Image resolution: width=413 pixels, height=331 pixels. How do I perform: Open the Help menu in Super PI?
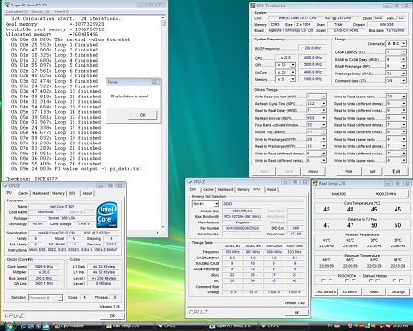click(61, 12)
